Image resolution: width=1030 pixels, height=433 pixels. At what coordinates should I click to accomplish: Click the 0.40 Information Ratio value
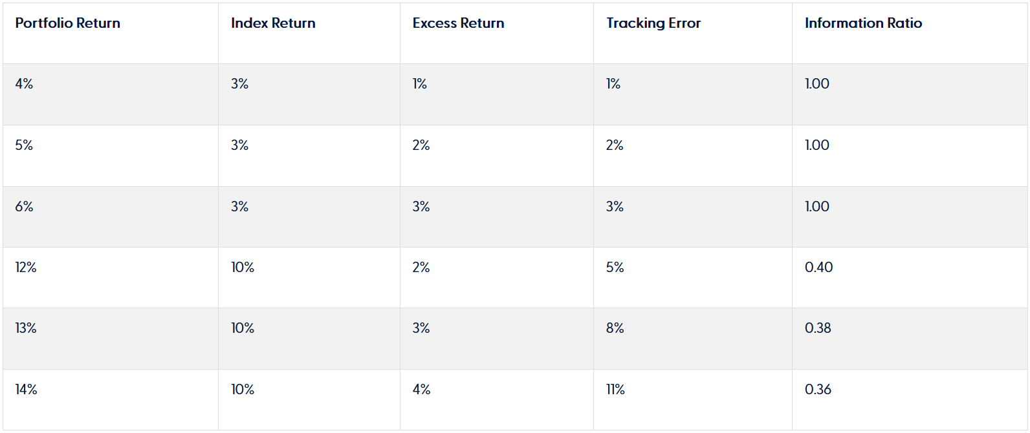tap(818, 268)
